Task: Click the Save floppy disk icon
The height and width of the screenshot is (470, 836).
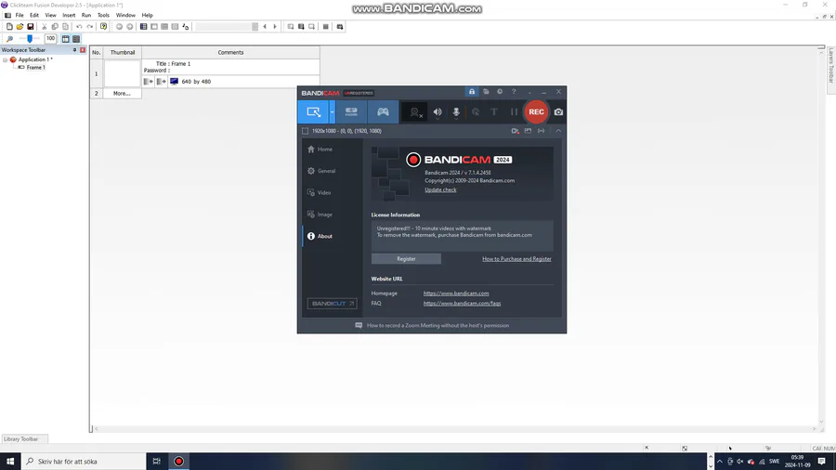Action: point(31,27)
